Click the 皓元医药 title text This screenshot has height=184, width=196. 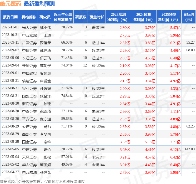(x=11, y=4)
